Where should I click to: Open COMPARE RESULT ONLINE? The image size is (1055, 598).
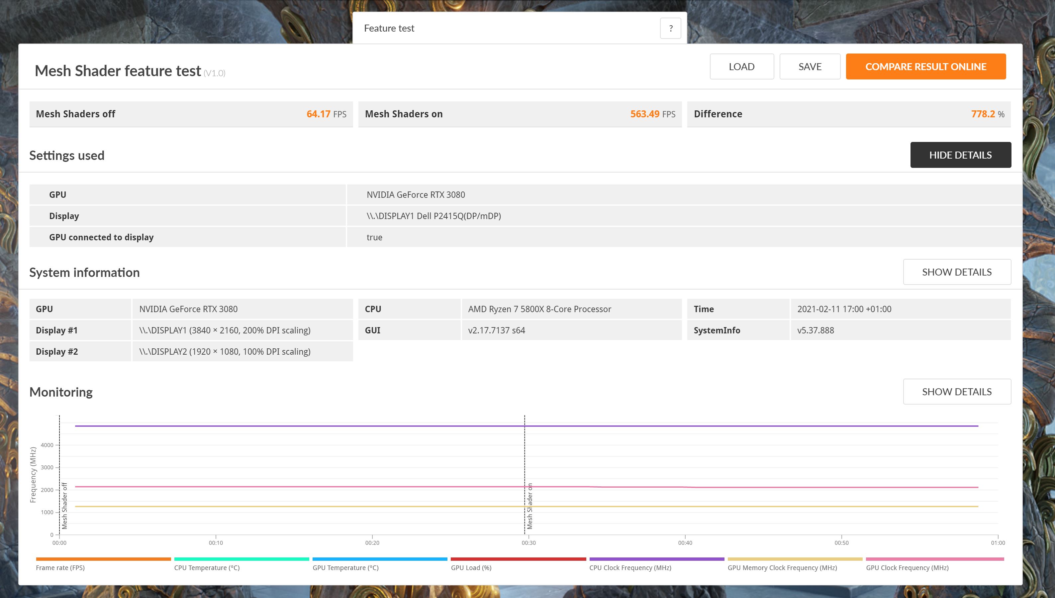pyautogui.click(x=925, y=66)
